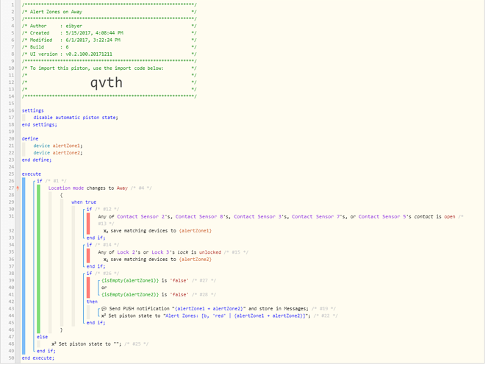Click the variable icon before save matching devices to {alertZone1}
The width and height of the screenshot is (488, 367).
(106, 231)
